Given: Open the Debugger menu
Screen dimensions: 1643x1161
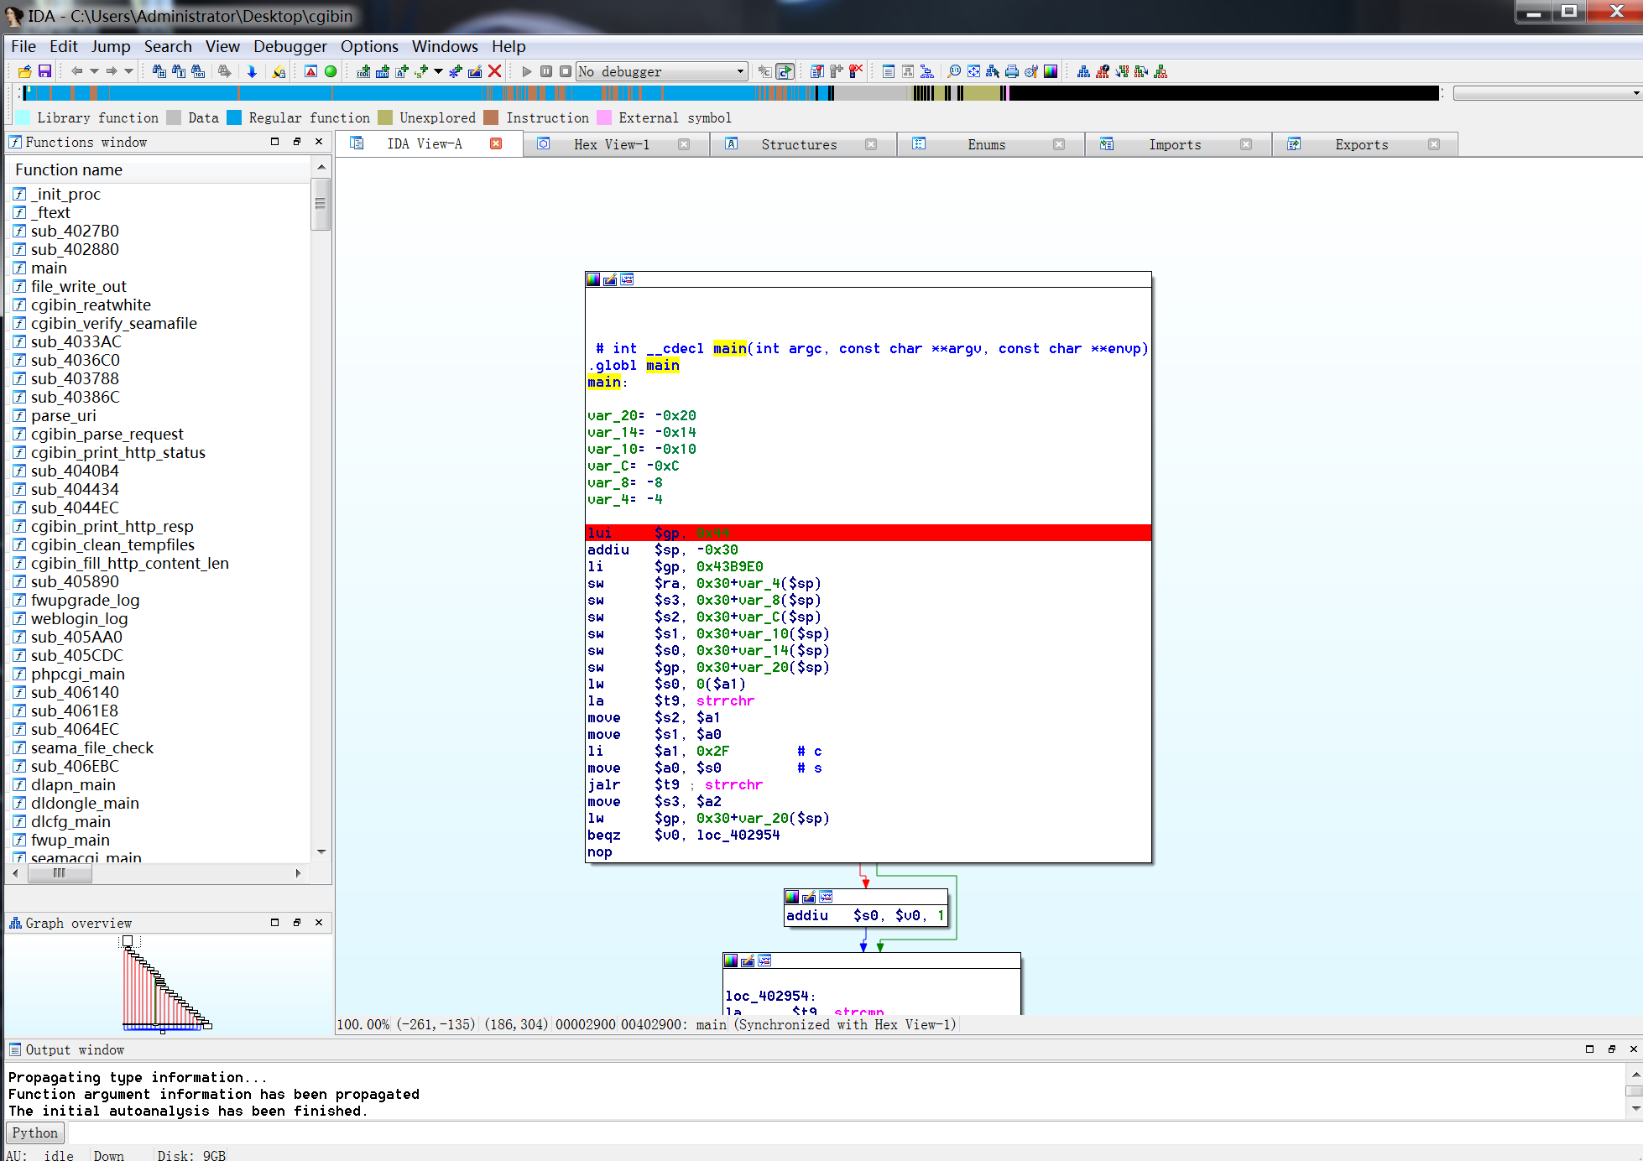Looking at the screenshot, I should 289,46.
